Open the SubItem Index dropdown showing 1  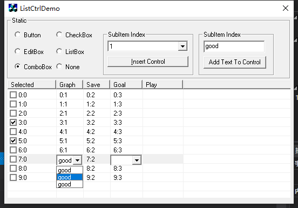pyautogui.click(x=182, y=46)
